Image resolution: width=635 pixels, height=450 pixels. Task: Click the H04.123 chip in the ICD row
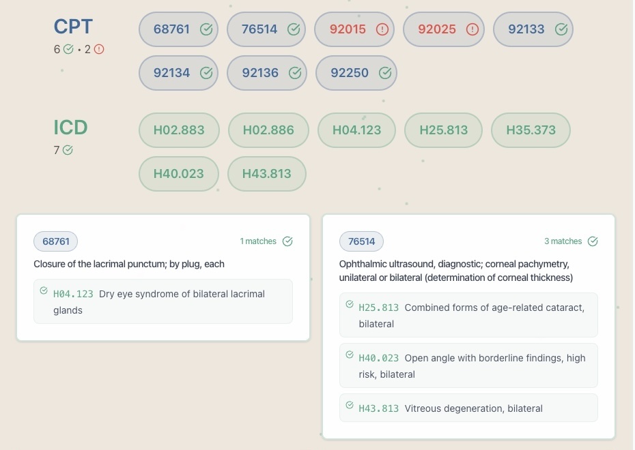[357, 130]
